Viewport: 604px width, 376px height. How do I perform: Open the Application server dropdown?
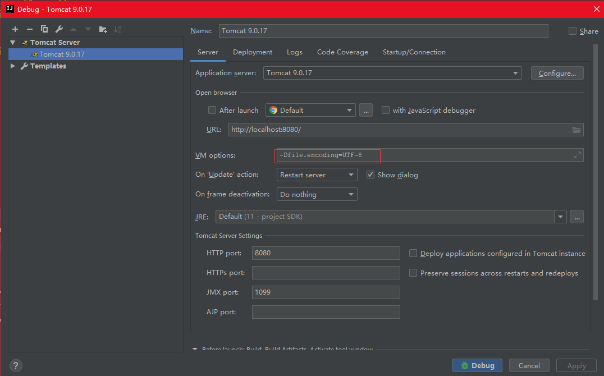tap(392, 73)
